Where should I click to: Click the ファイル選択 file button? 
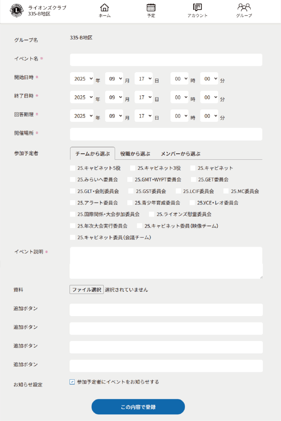(87, 290)
